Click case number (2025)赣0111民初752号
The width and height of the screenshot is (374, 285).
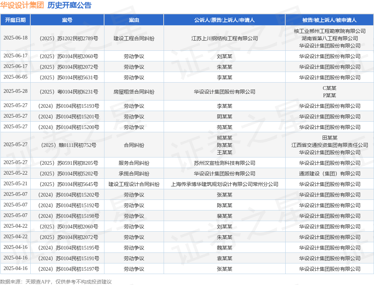69,145
